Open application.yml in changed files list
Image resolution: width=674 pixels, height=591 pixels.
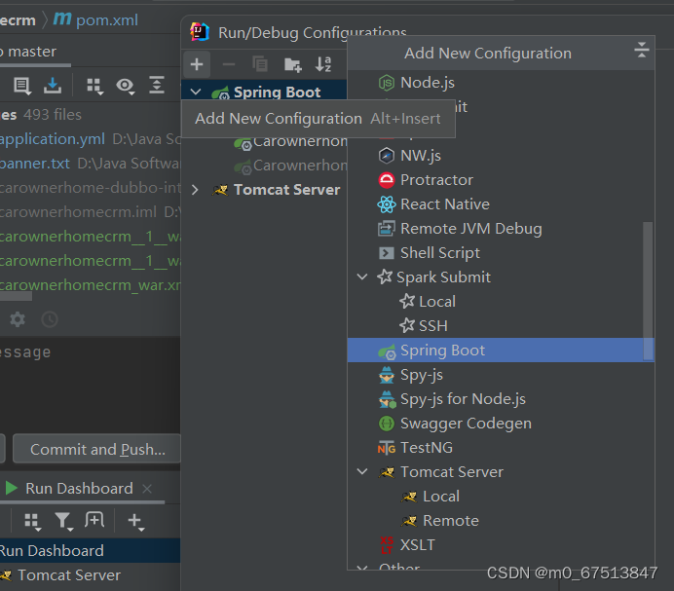pos(52,139)
